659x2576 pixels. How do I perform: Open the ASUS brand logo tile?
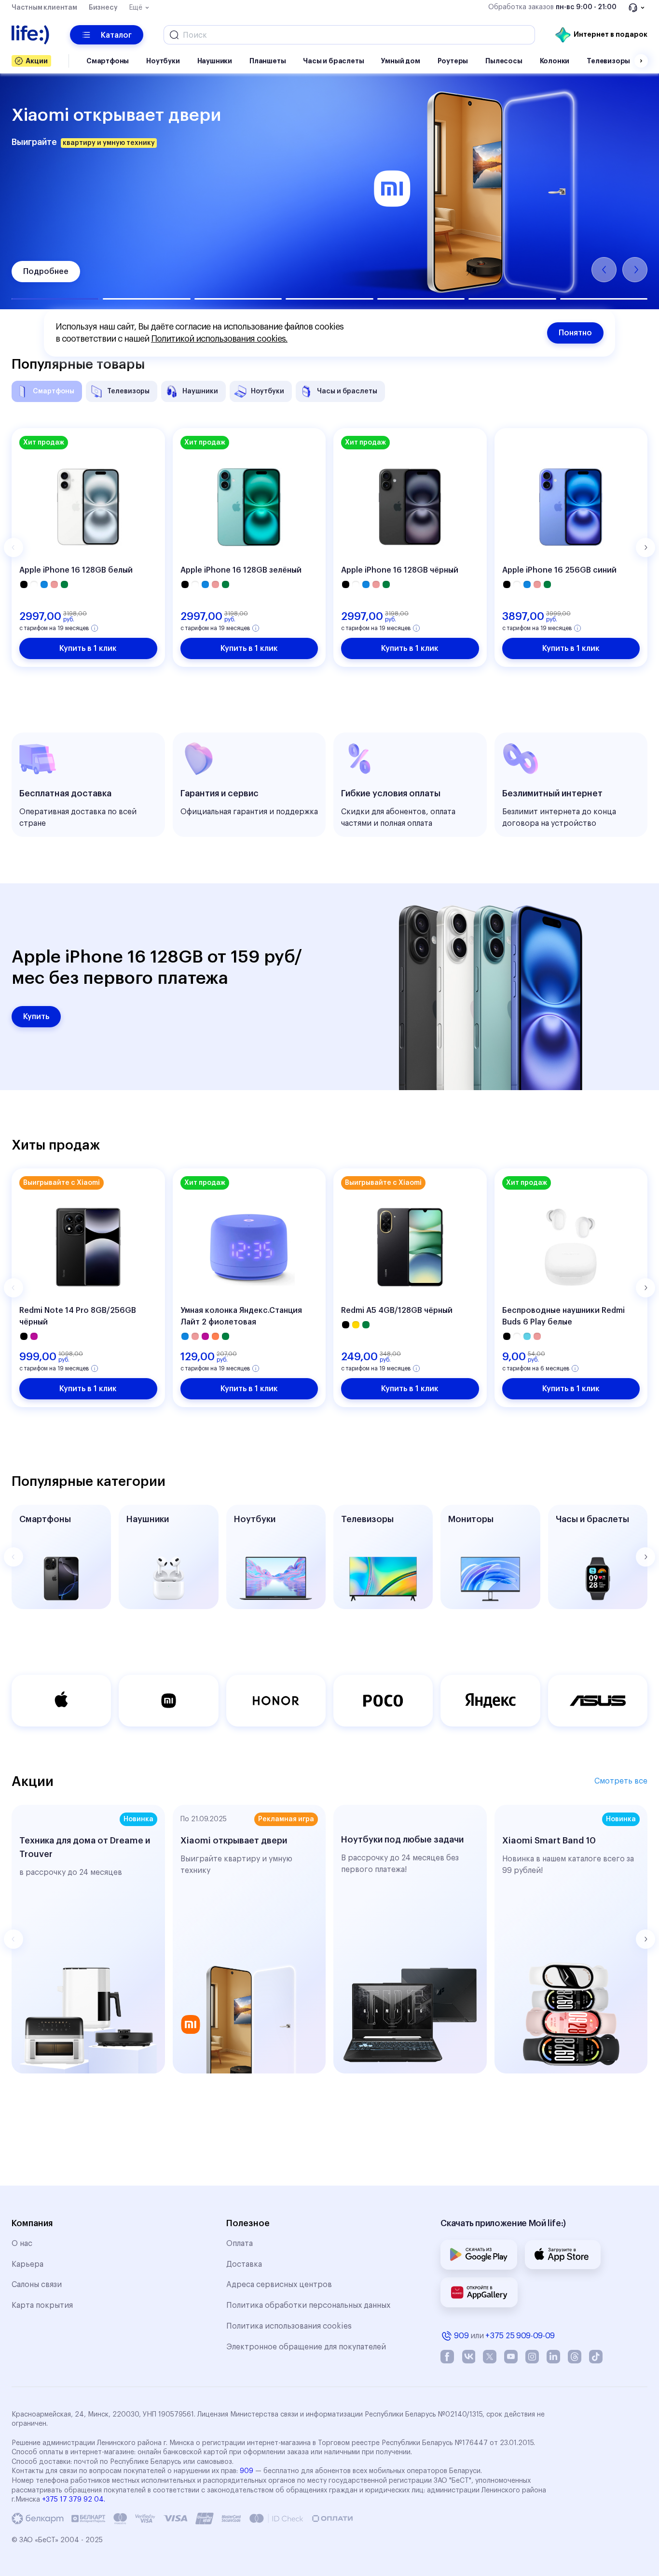[x=597, y=1700]
